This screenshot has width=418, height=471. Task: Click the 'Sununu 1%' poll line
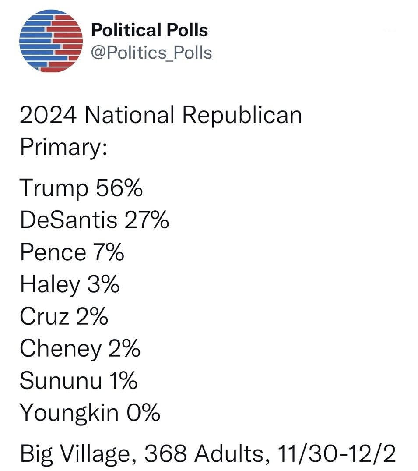pos(78,380)
